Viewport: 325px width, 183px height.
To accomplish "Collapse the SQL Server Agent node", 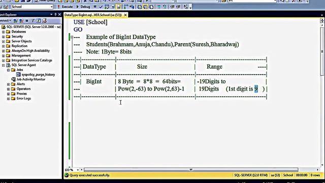I will click(x=4, y=65).
